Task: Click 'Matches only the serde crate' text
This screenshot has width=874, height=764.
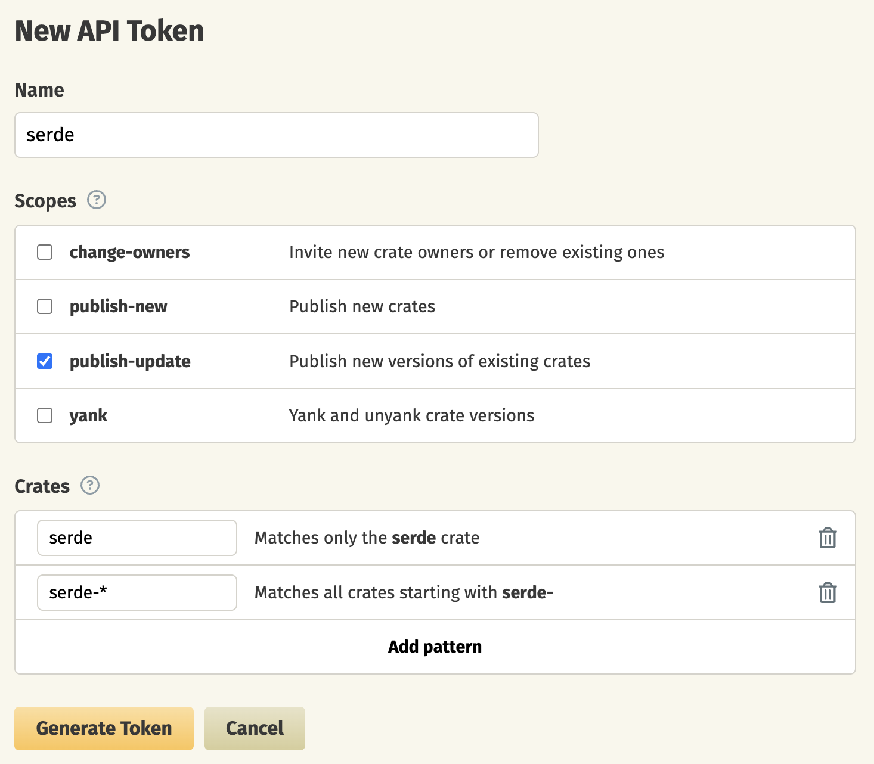Action: coord(367,538)
